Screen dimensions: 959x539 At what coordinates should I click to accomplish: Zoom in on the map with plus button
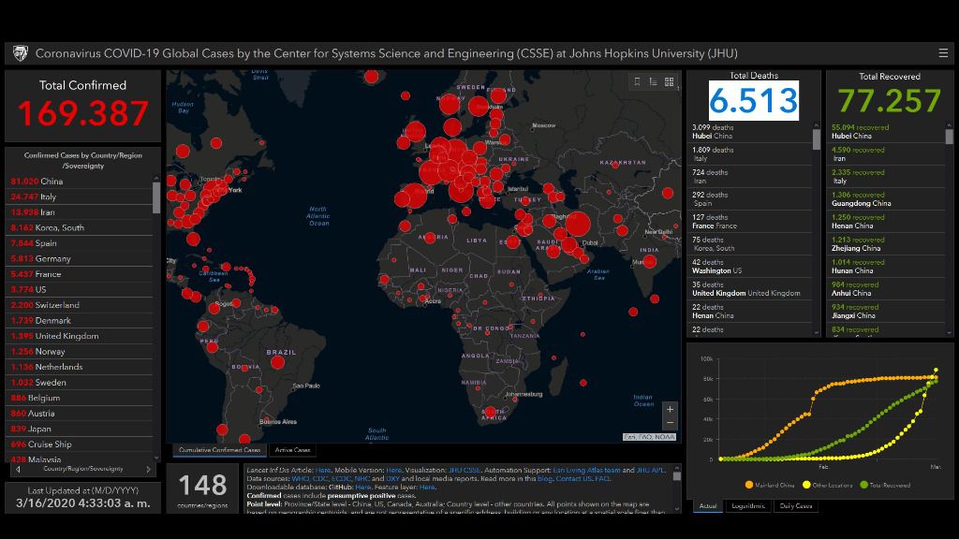[x=670, y=409]
